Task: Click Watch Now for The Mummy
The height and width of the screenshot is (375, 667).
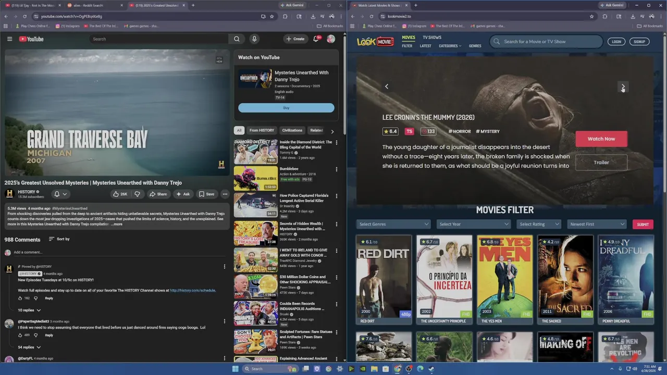Action: click(601, 139)
